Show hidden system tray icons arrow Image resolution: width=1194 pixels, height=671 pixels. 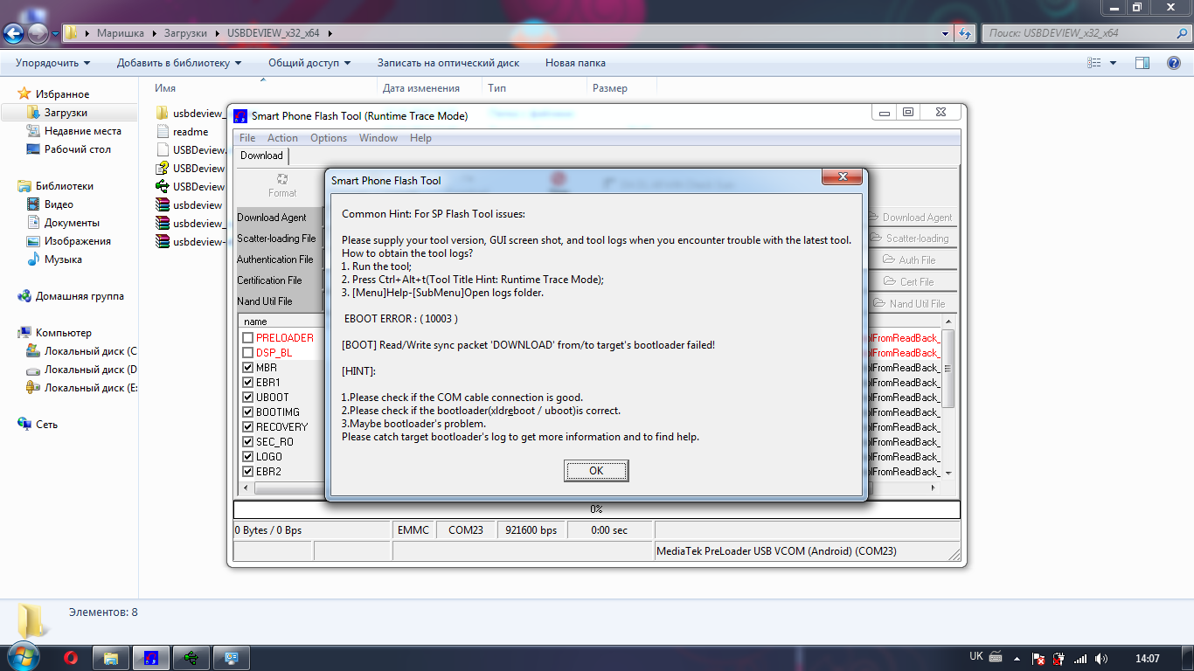coord(1016,658)
